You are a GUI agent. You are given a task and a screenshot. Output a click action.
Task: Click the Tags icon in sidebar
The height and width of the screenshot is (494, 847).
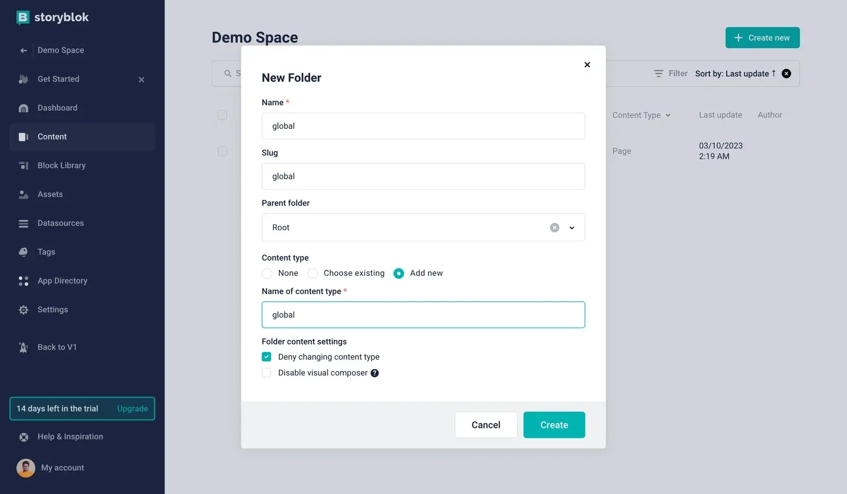tap(23, 252)
